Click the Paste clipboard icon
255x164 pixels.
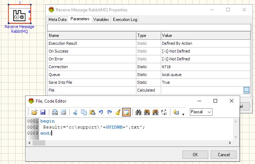tap(92, 112)
